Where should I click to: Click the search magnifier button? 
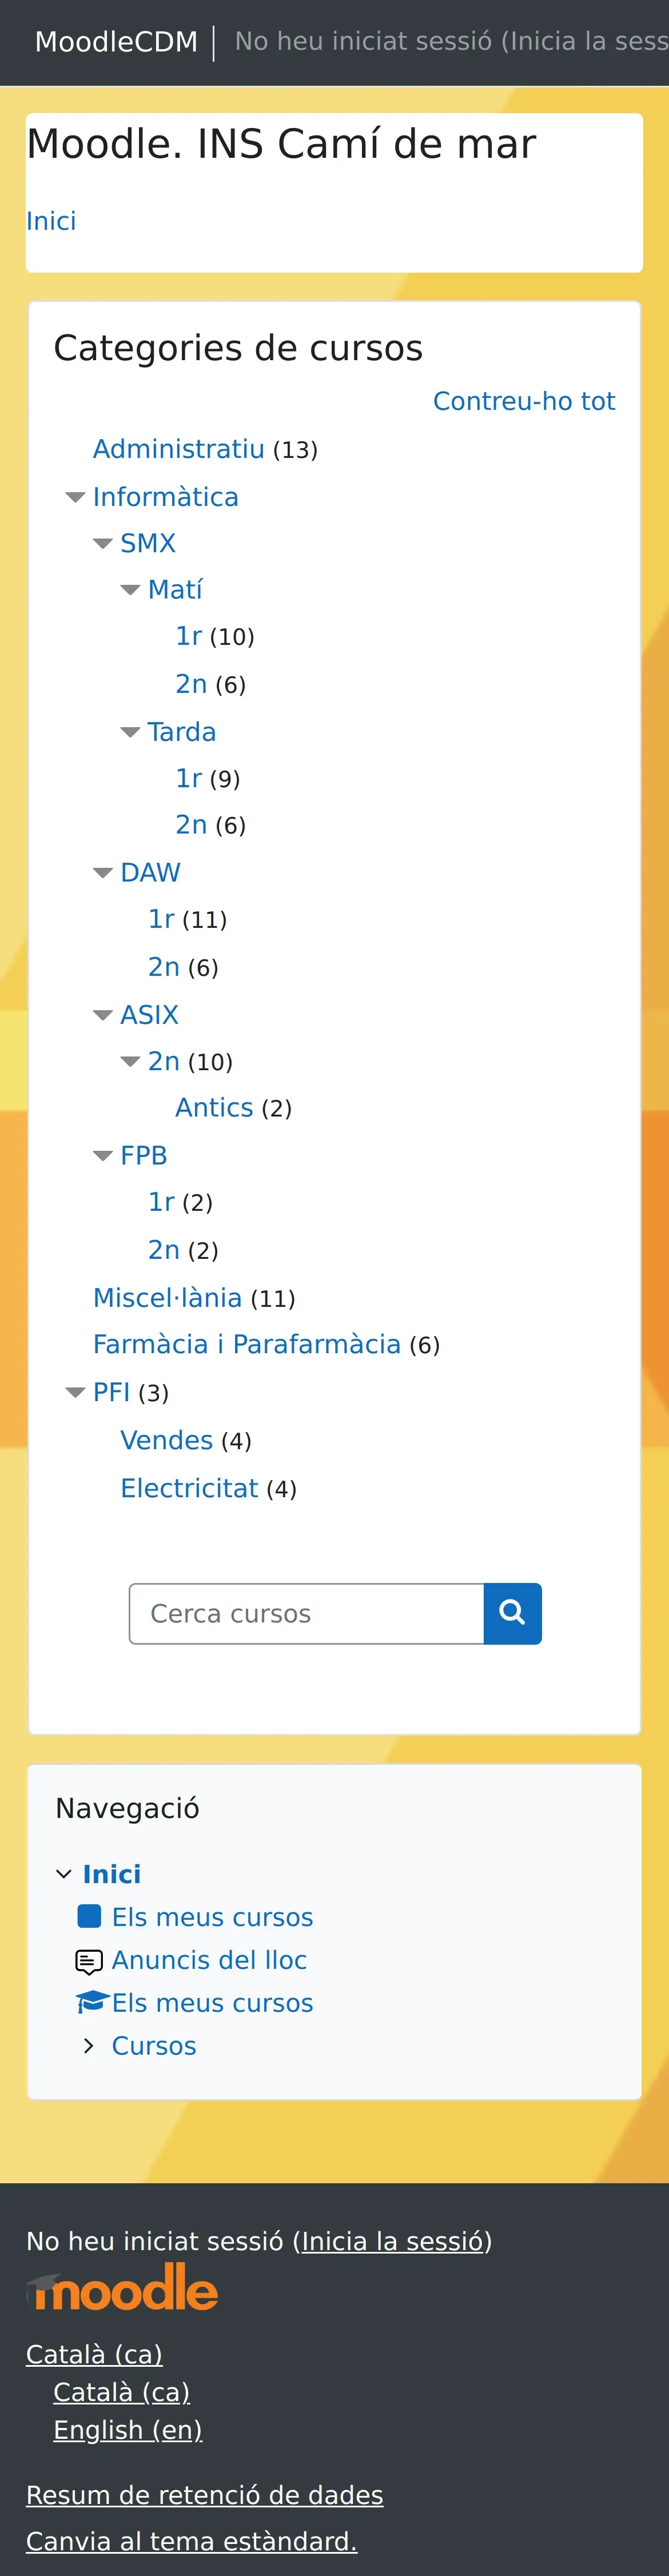tap(512, 1612)
